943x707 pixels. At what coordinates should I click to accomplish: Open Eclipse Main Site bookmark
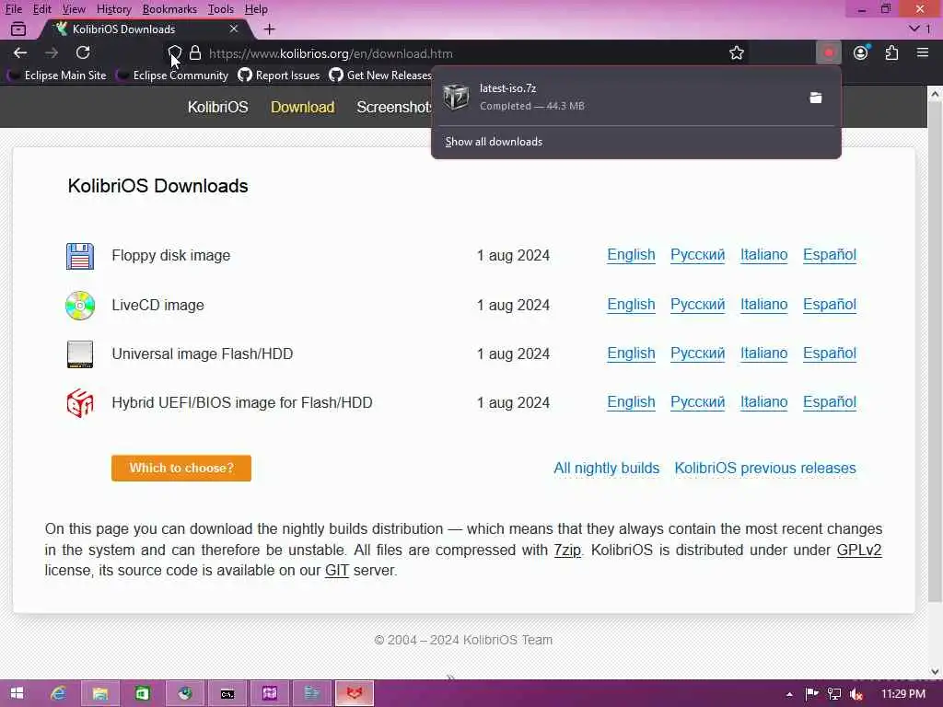[x=57, y=75]
